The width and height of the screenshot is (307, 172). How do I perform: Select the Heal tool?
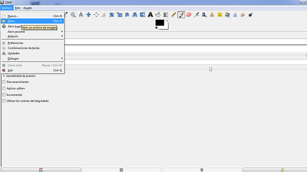220,15
